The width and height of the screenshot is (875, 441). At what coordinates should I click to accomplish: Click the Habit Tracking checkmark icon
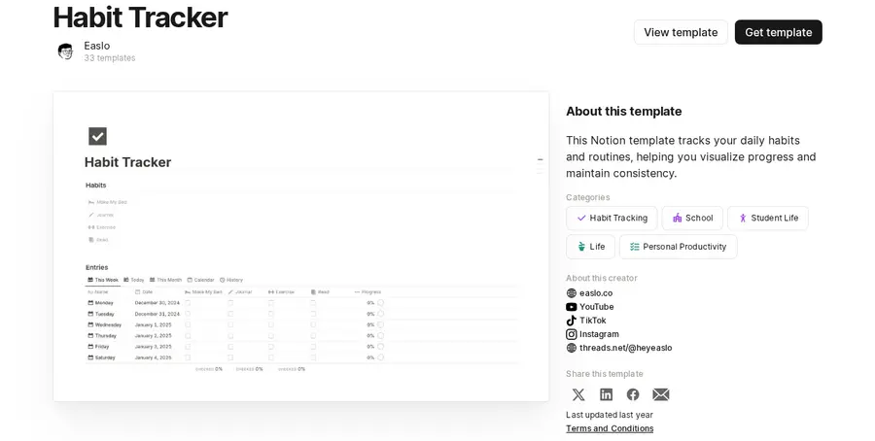581,218
